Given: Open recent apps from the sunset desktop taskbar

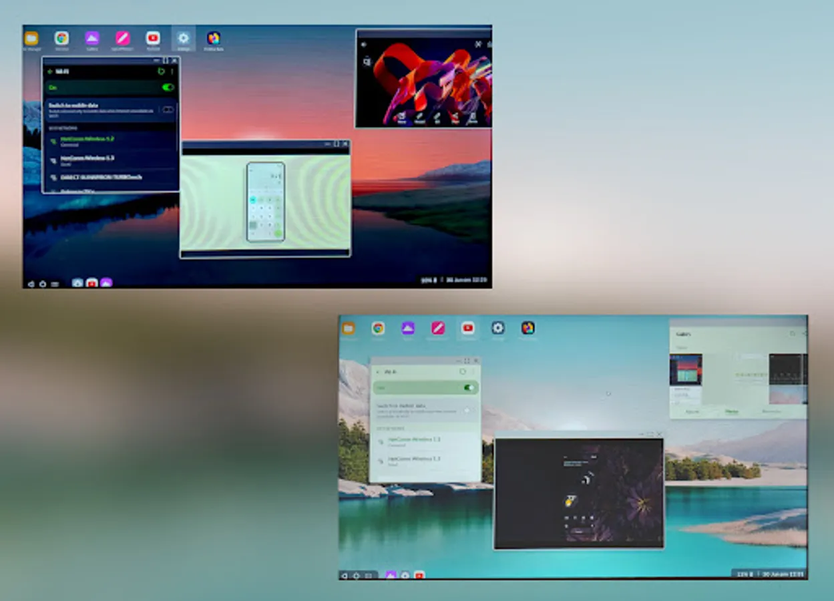Looking at the screenshot, I should [55, 283].
